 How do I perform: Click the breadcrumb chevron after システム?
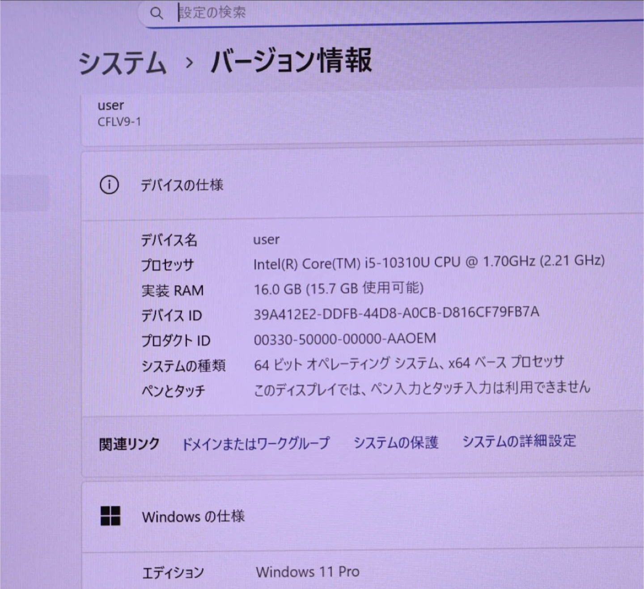pyautogui.click(x=189, y=63)
